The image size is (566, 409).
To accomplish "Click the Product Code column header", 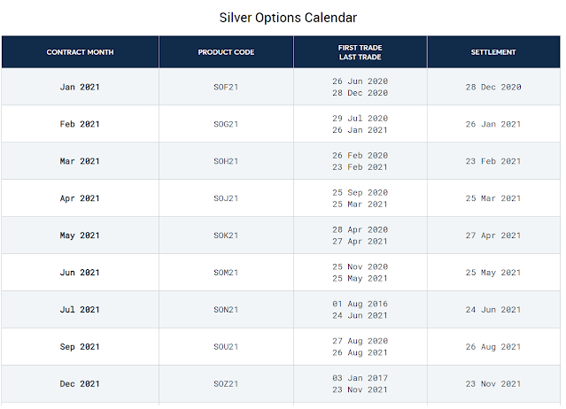I will point(226,52).
